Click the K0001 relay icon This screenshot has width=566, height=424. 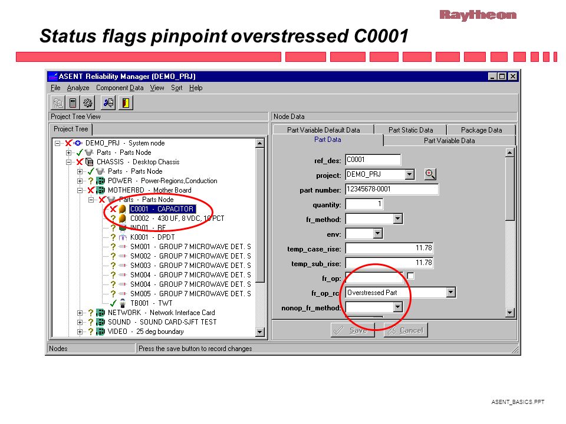coord(123,237)
